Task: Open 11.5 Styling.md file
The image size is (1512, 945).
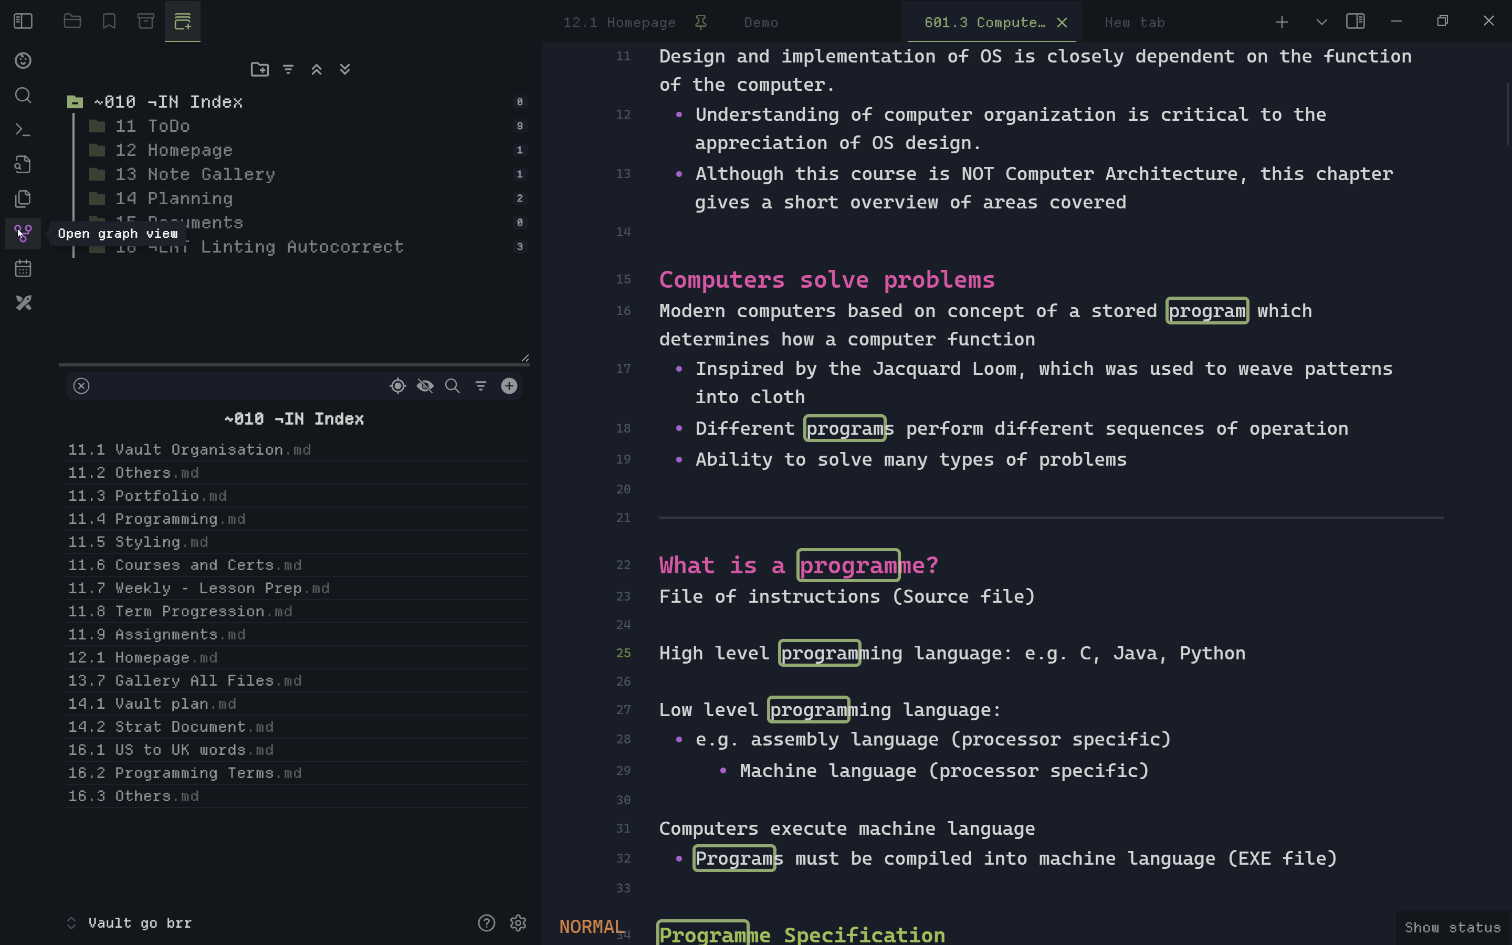Action: [x=296, y=542]
